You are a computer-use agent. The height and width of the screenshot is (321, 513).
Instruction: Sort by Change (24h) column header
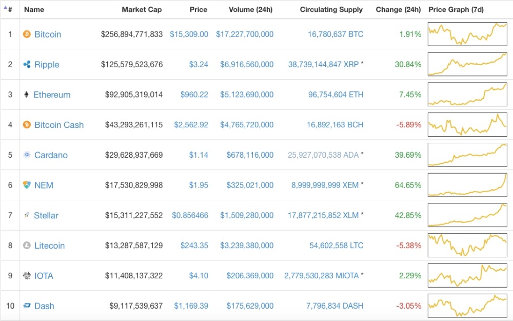[398, 9]
